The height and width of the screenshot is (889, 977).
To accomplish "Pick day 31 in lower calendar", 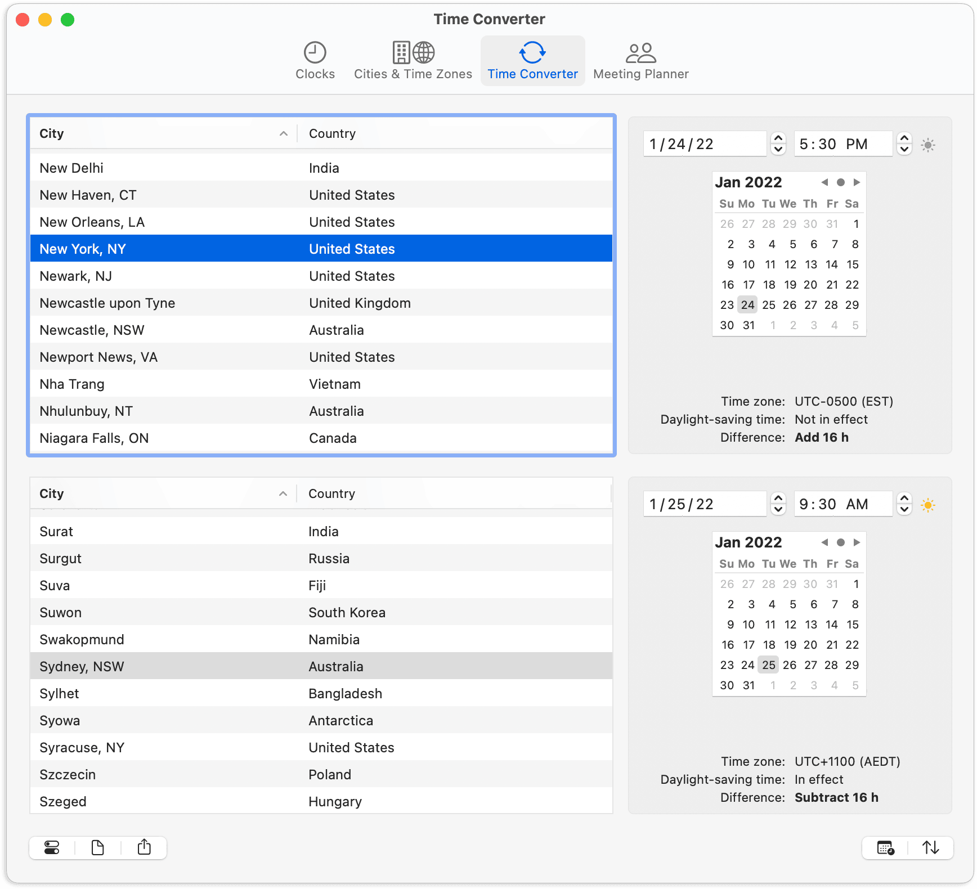I will 748,685.
